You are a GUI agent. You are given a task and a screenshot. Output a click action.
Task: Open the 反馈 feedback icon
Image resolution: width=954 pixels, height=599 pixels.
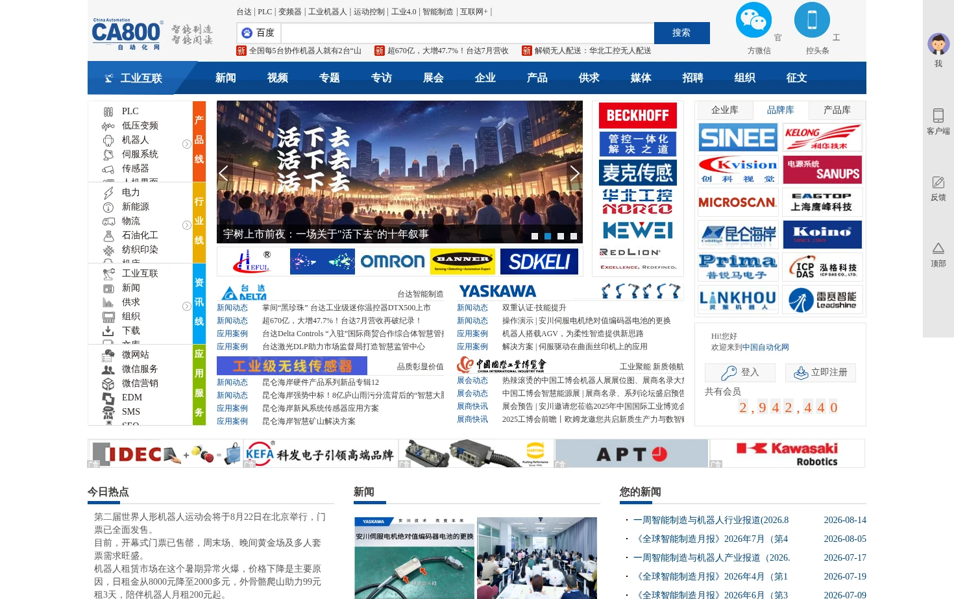[938, 182]
